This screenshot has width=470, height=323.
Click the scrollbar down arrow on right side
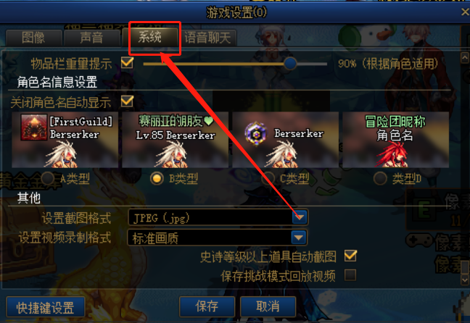click(x=465, y=280)
